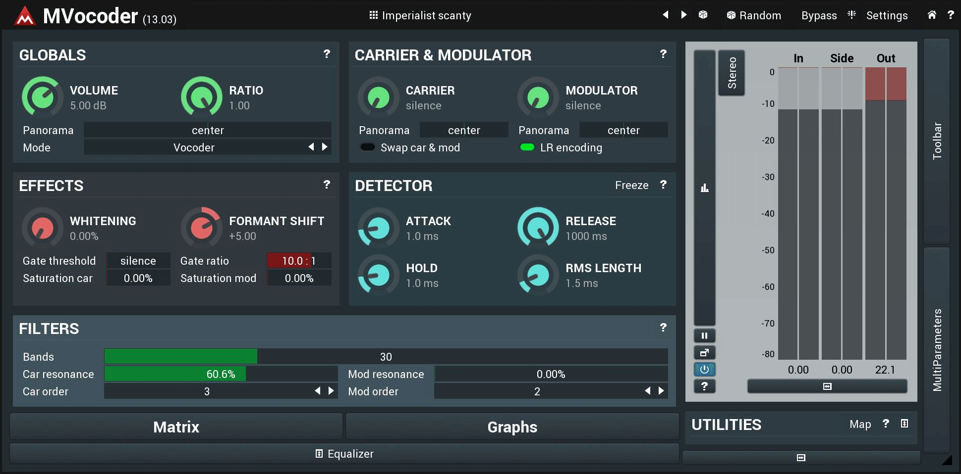Click the VOLUME knob

tap(43, 97)
